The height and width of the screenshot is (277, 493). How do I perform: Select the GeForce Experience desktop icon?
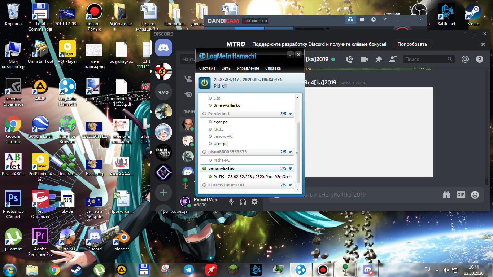(13, 92)
